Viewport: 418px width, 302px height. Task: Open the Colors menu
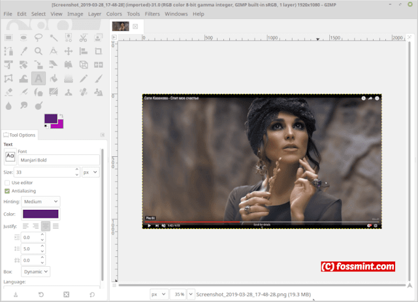click(114, 14)
